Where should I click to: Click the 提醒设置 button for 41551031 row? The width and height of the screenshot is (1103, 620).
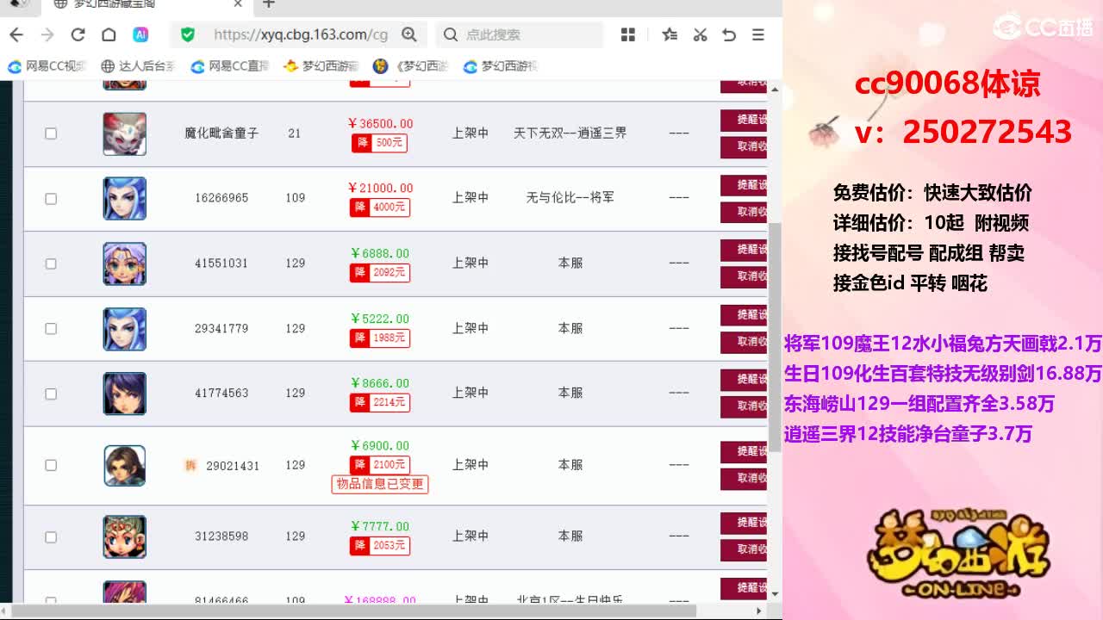[744, 251]
